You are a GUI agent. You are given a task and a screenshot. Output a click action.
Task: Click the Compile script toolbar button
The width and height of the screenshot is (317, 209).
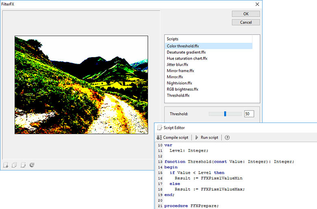172,138
